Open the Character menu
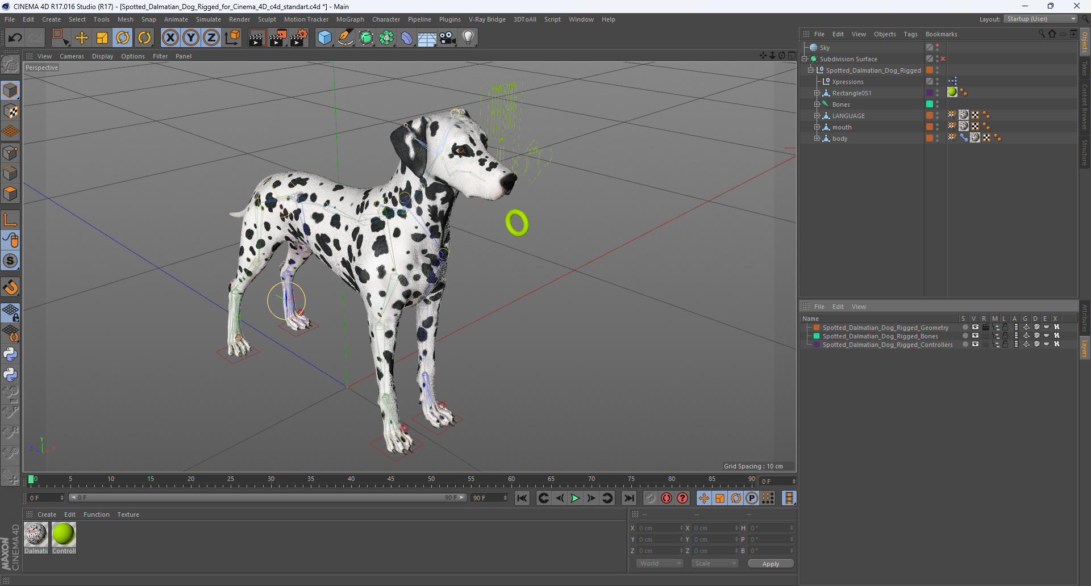The image size is (1091, 586). 386,19
